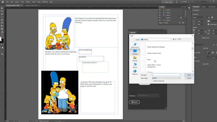Close the Open file dialog
The height and width of the screenshot is (122, 217).
[x=192, y=36]
